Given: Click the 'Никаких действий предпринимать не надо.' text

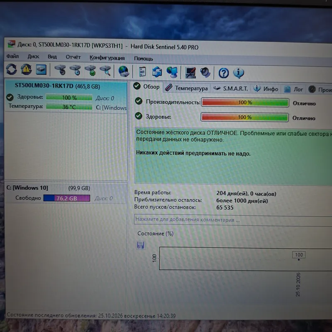Looking at the screenshot, I should [193, 153].
